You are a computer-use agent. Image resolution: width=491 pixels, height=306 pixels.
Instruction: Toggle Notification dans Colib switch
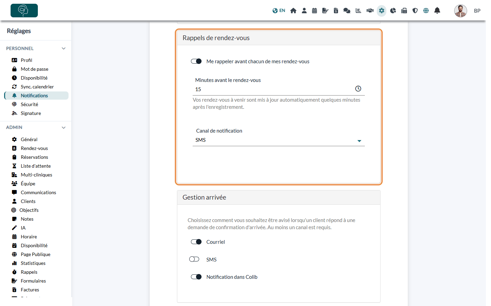coord(196,277)
